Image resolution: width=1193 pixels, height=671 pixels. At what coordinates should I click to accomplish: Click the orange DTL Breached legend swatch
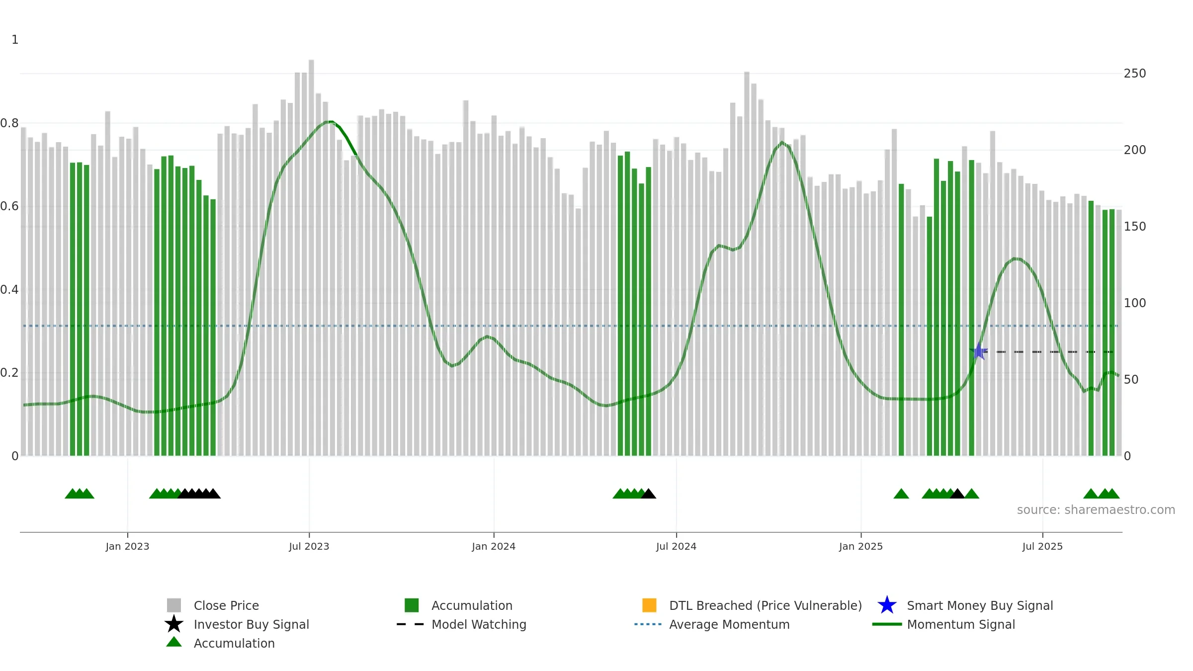pos(649,605)
